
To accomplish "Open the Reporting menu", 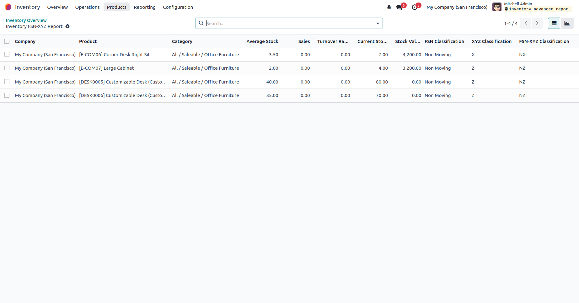I will (x=144, y=7).
